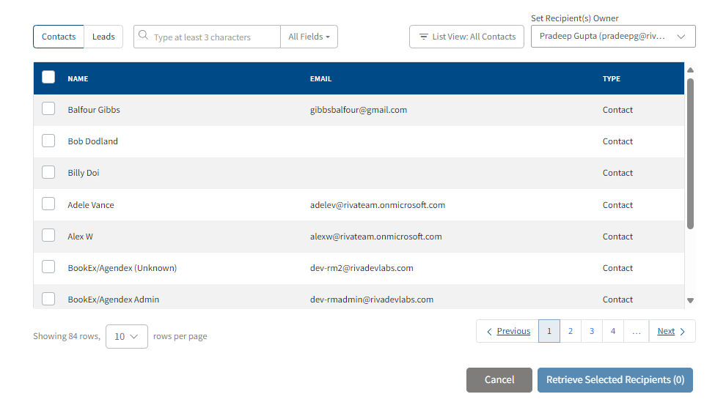Click the search magnifier icon

pyautogui.click(x=143, y=37)
